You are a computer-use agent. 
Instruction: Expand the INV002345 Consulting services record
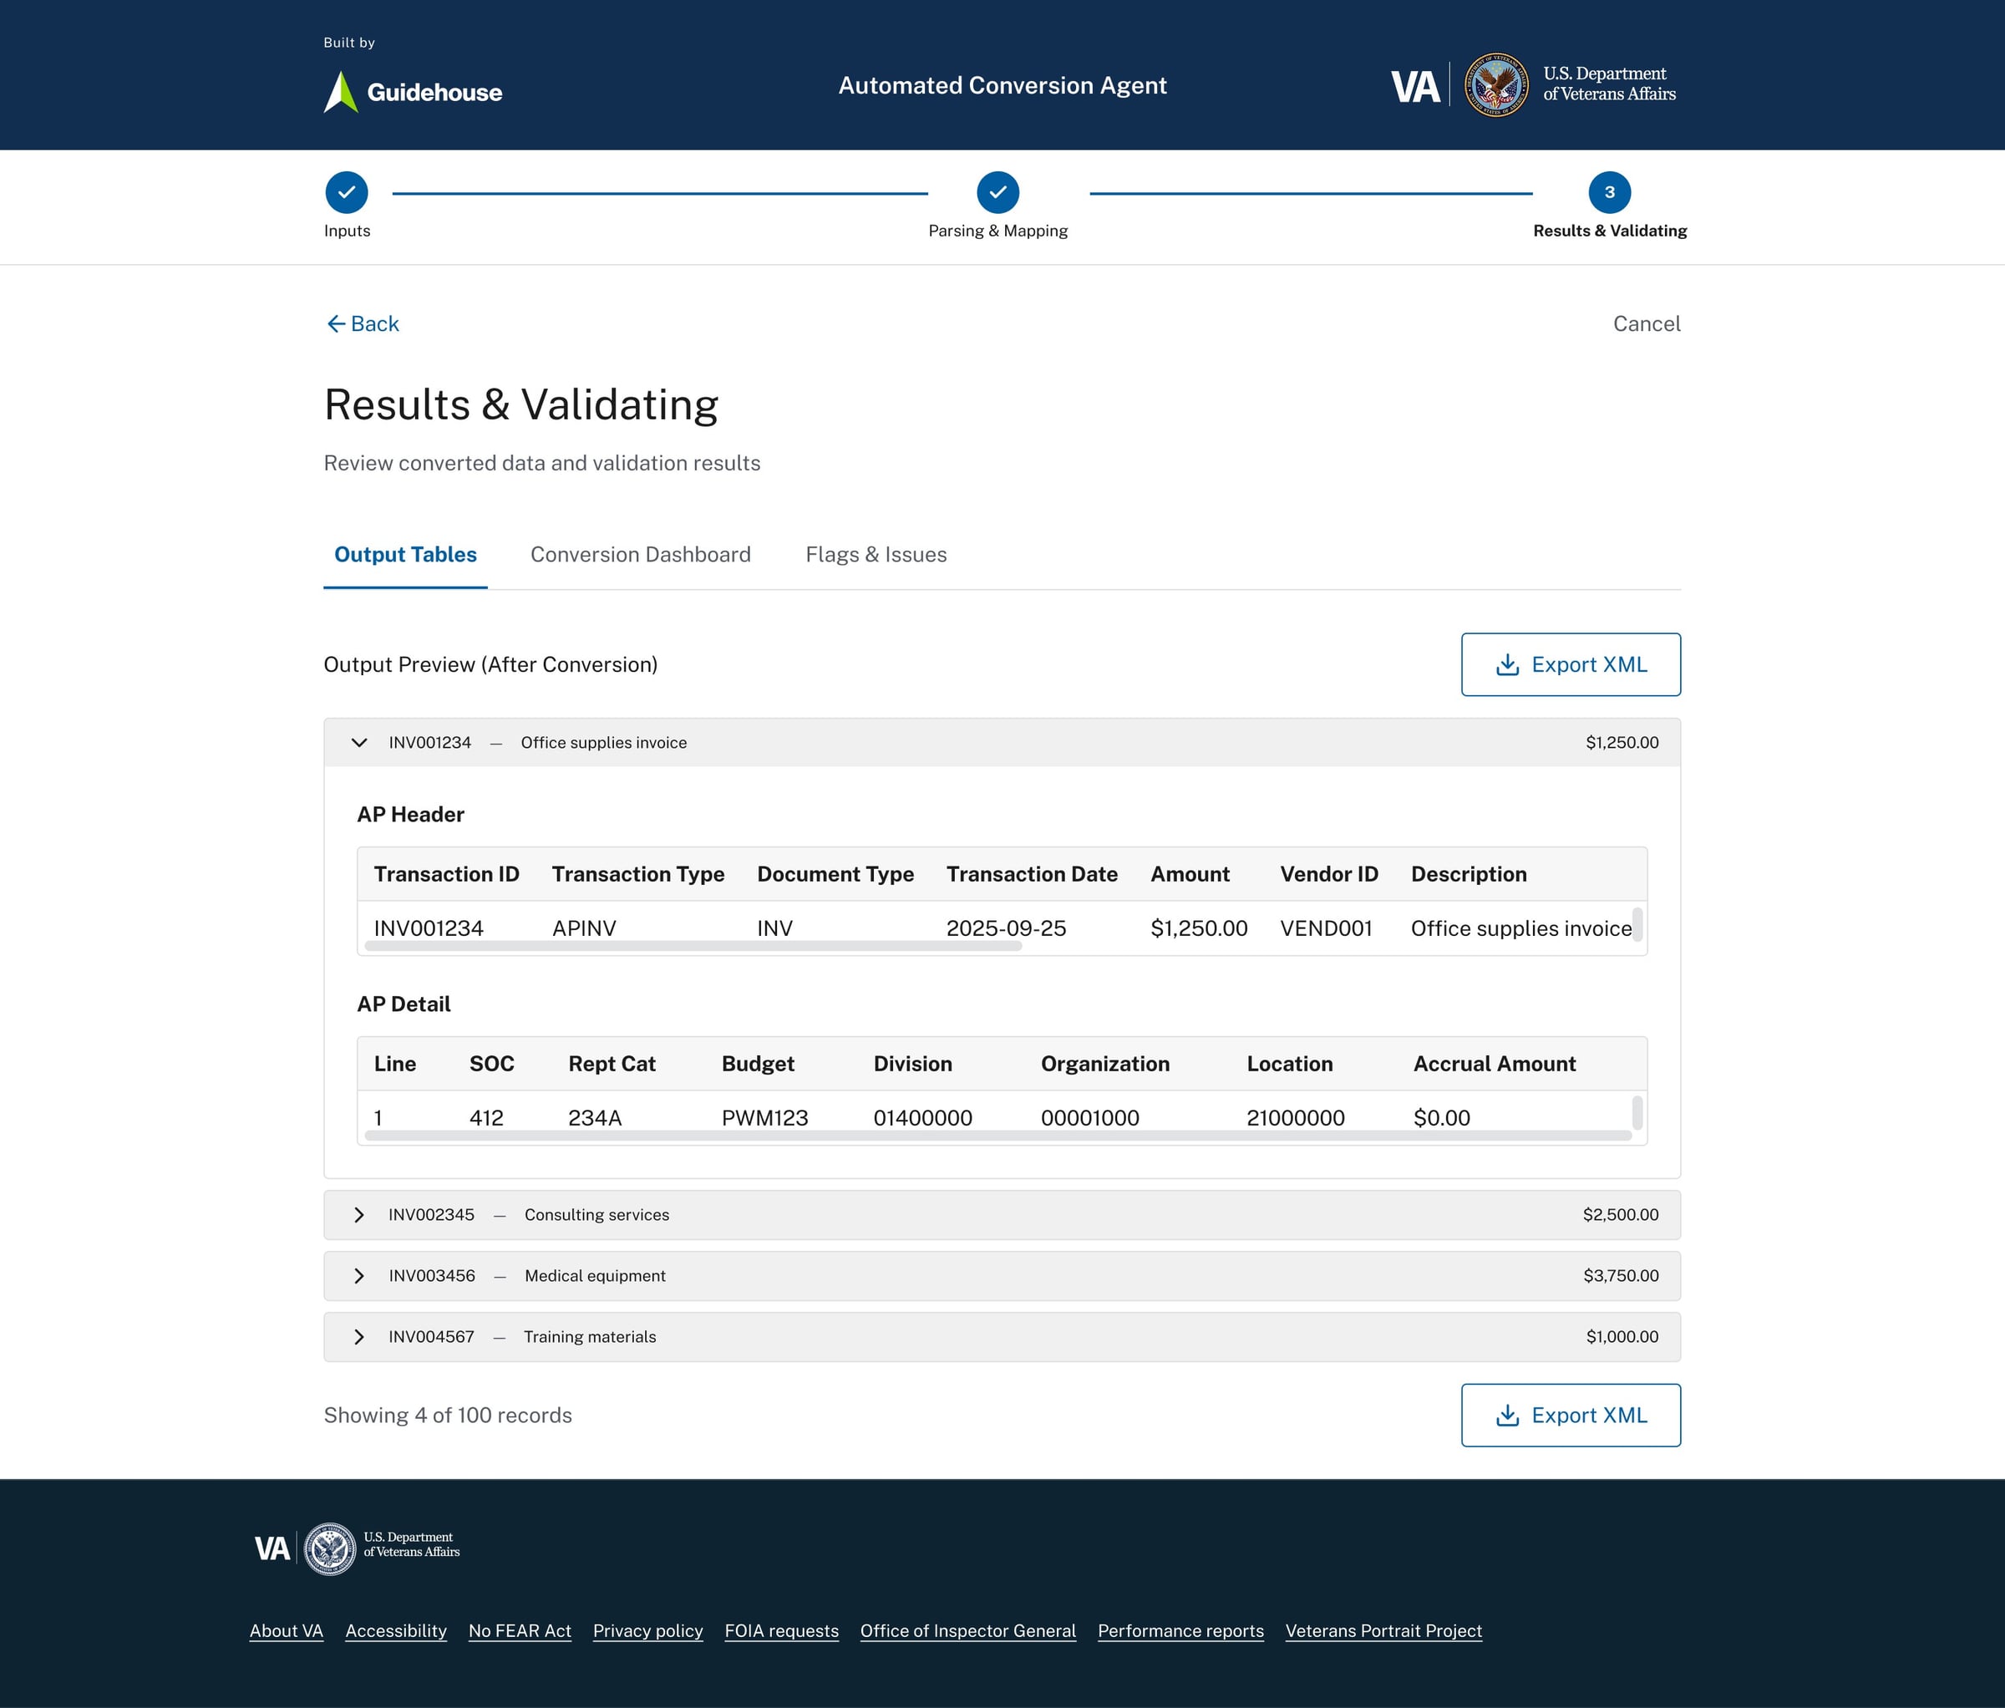point(359,1214)
